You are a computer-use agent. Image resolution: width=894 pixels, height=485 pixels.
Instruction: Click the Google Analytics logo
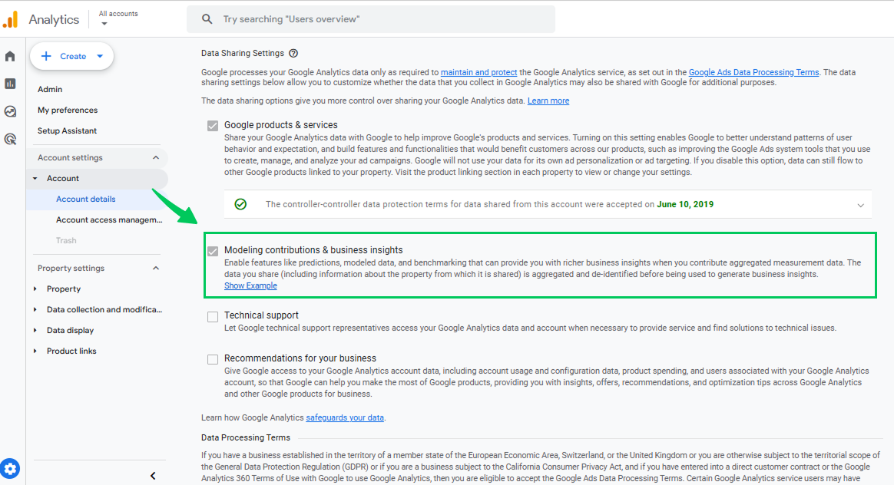[10, 19]
